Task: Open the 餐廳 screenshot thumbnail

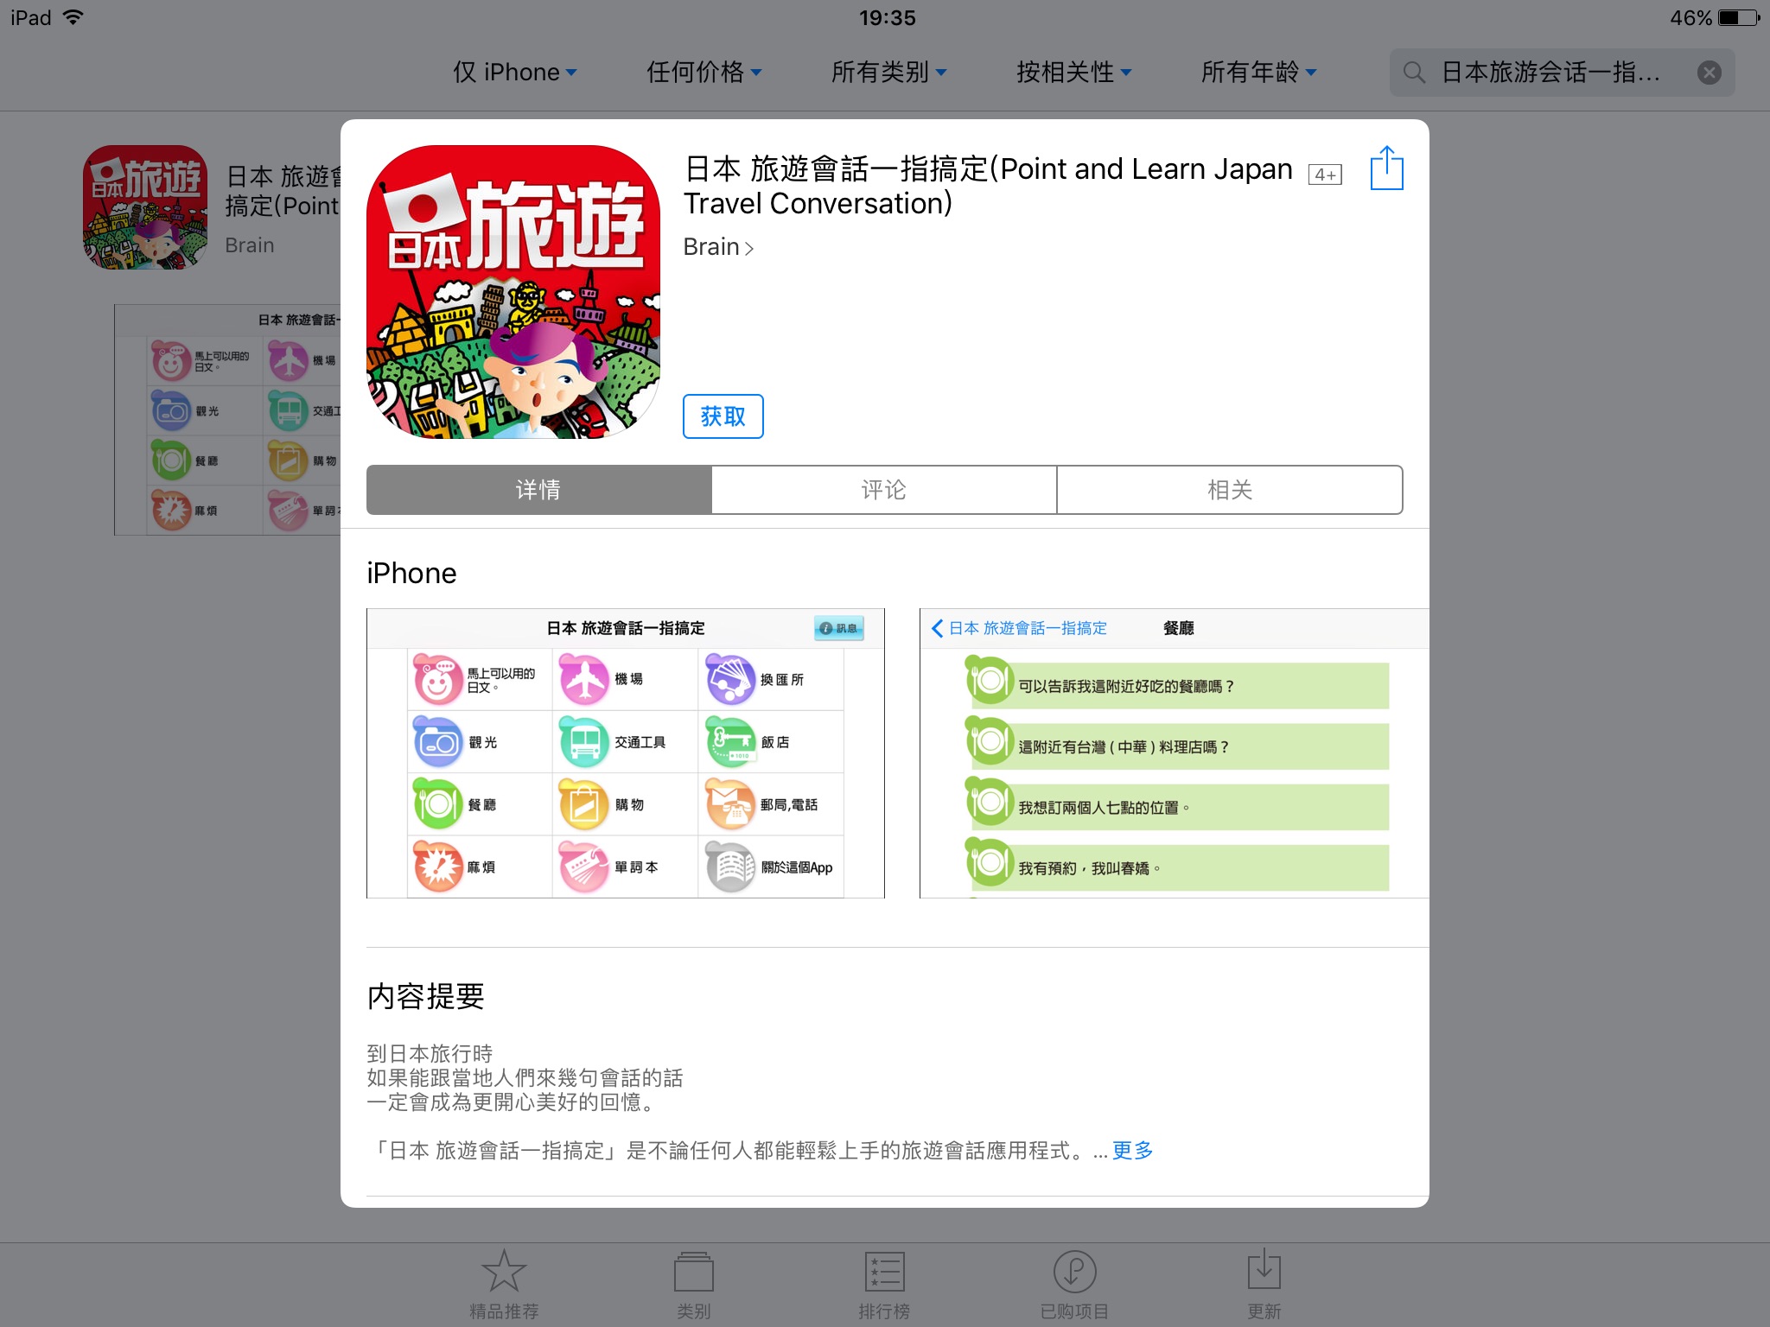Action: click(x=1175, y=753)
